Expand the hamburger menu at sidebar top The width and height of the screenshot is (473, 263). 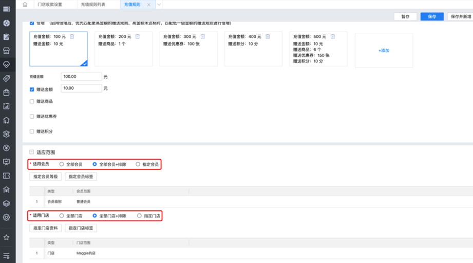coord(6,9)
